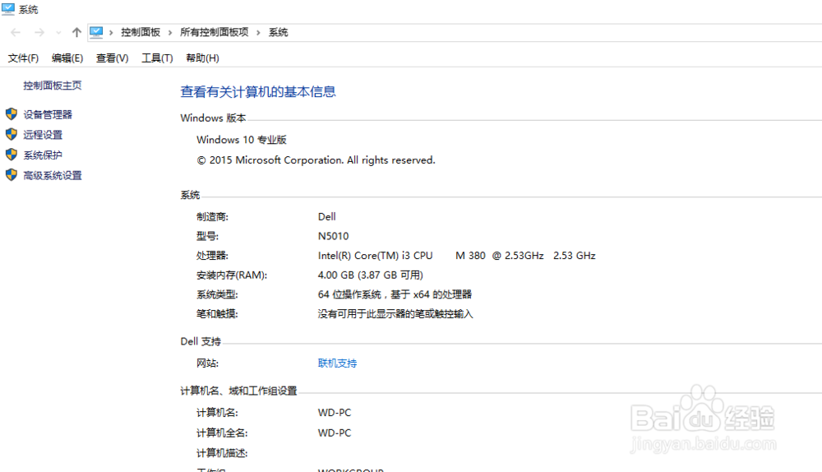
Task: Select the 4.00 GB (3.87 GB 可用) value
Action: [370, 275]
